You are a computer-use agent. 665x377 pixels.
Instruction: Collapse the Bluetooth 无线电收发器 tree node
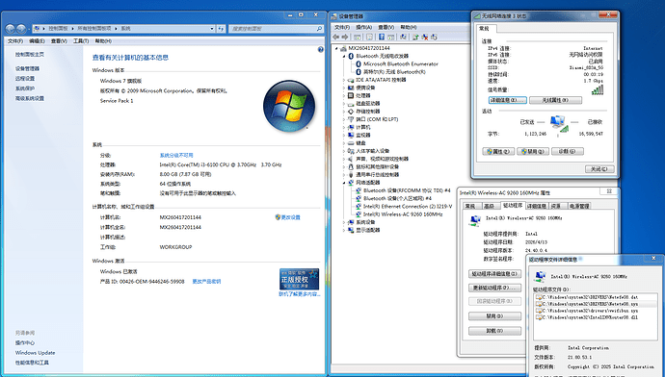[x=344, y=57]
